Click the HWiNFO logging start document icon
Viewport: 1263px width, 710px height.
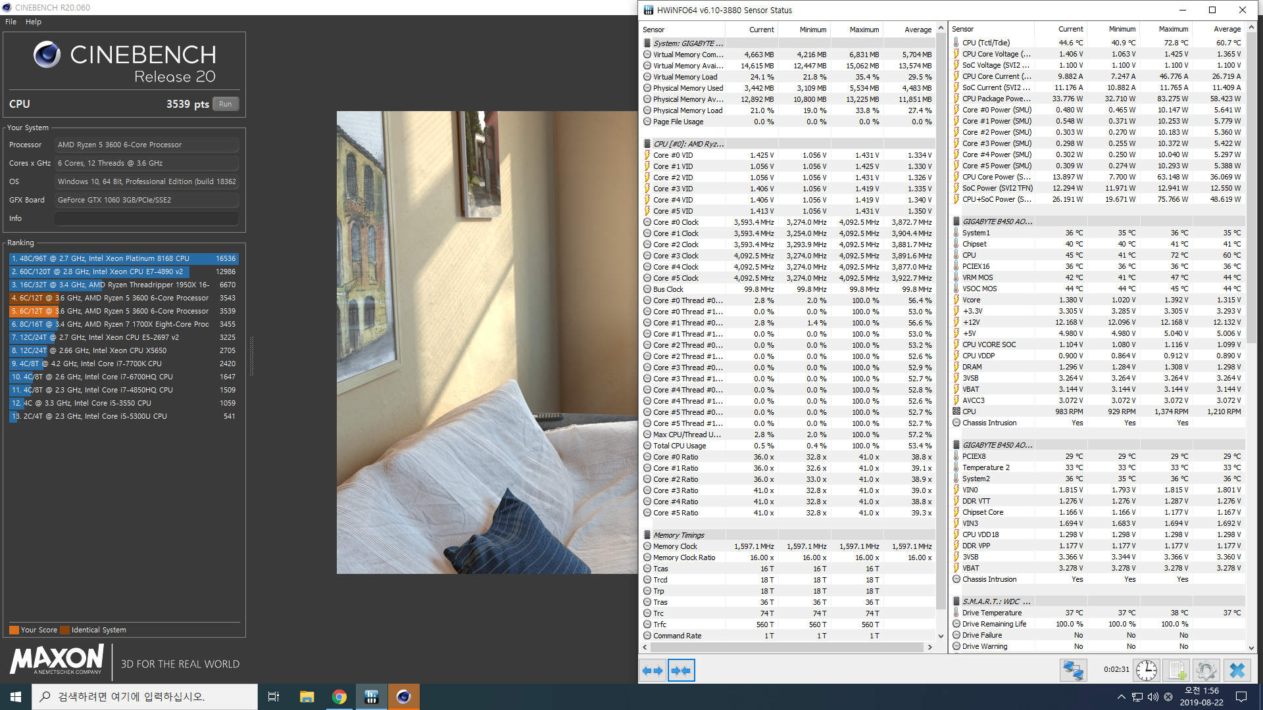pyautogui.click(x=1176, y=671)
